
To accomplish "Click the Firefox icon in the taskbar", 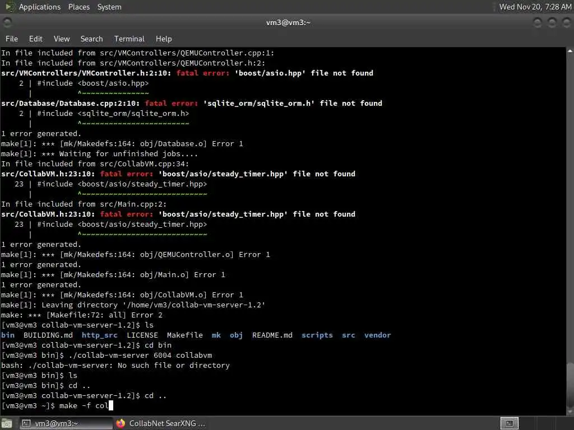I will (121, 423).
